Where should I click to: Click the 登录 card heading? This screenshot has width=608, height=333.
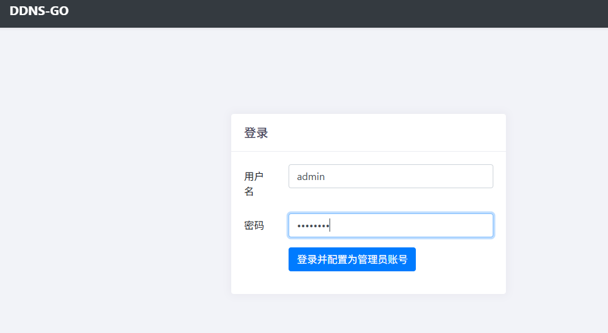[x=256, y=133]
